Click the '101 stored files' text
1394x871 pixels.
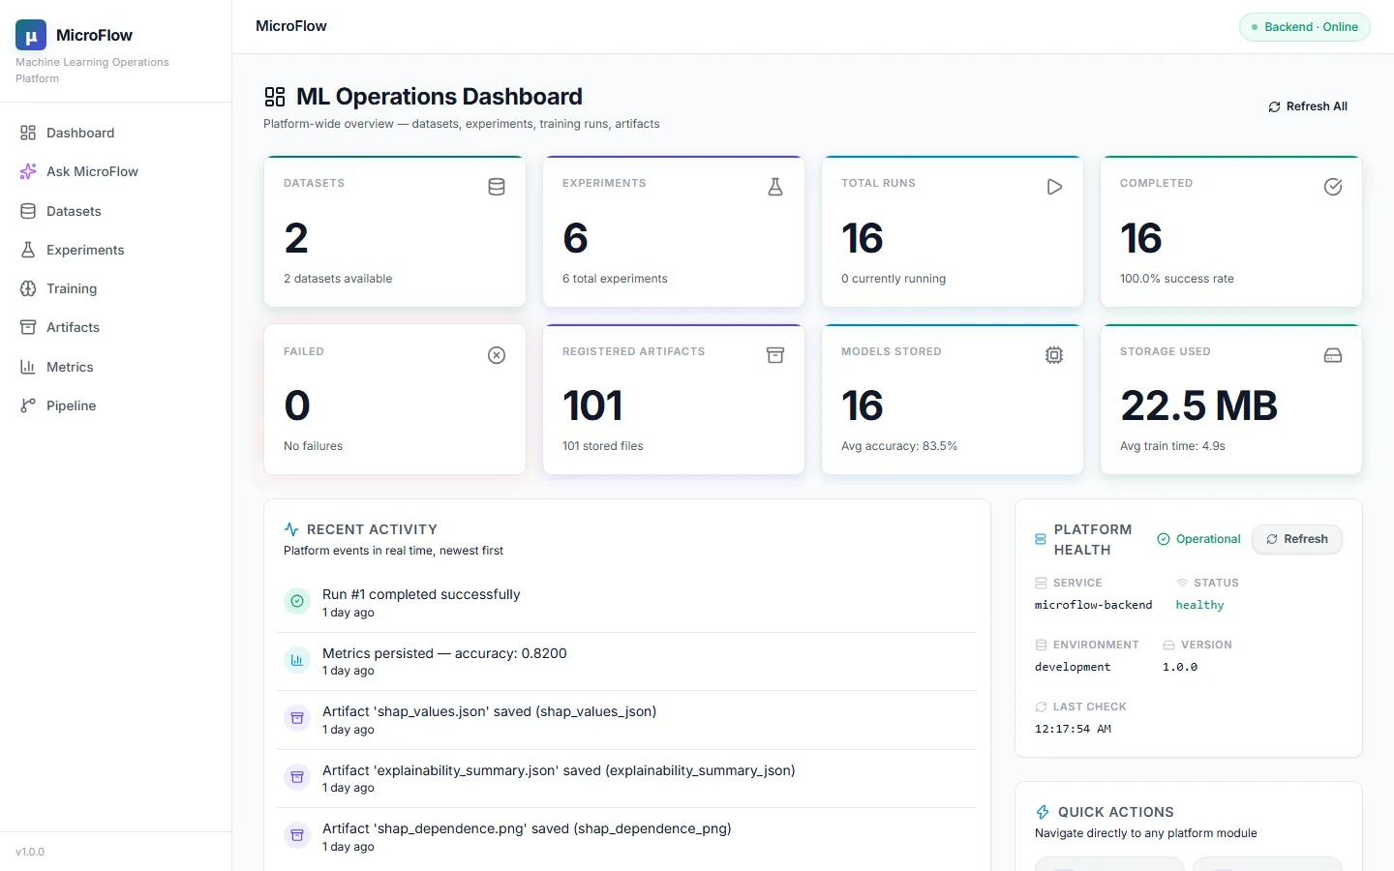[603, 446]
